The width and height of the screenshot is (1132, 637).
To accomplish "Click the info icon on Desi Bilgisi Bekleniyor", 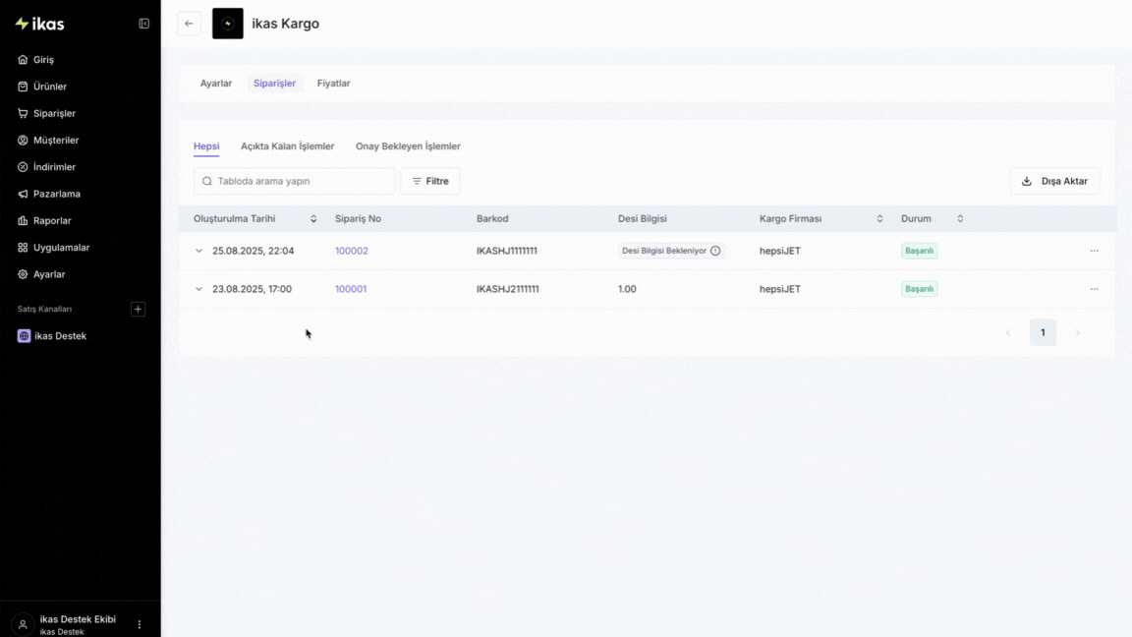I will point(715,251).
